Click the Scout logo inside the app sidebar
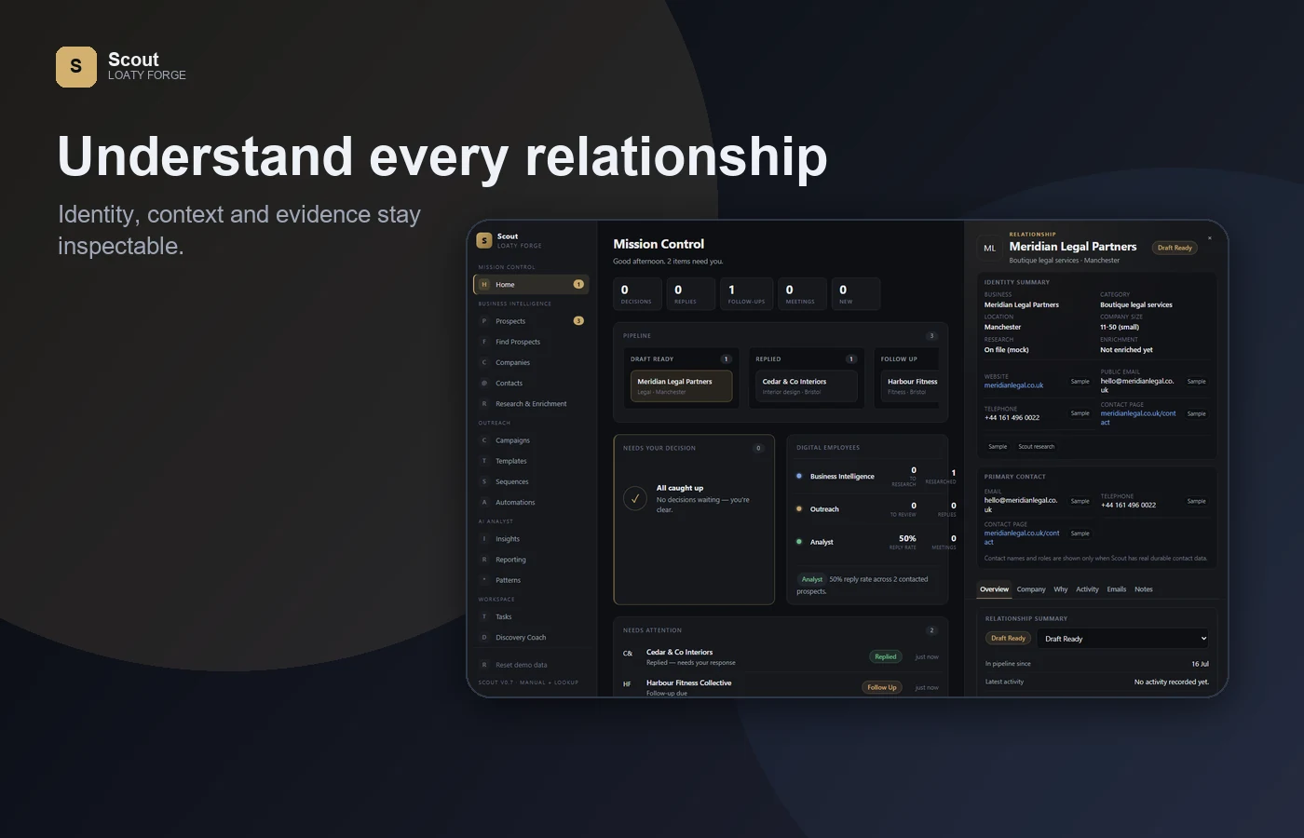This screenshot has height=838, width=1304. (x=483, y=240)
